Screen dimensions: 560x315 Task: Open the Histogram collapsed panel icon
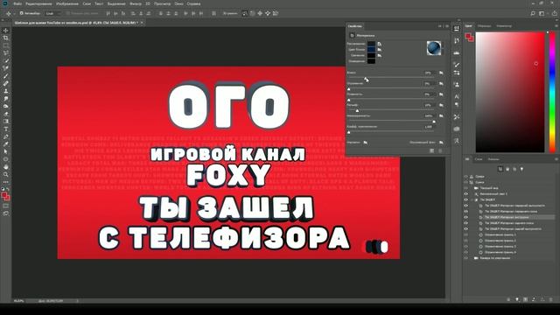[x=457, y=52]
